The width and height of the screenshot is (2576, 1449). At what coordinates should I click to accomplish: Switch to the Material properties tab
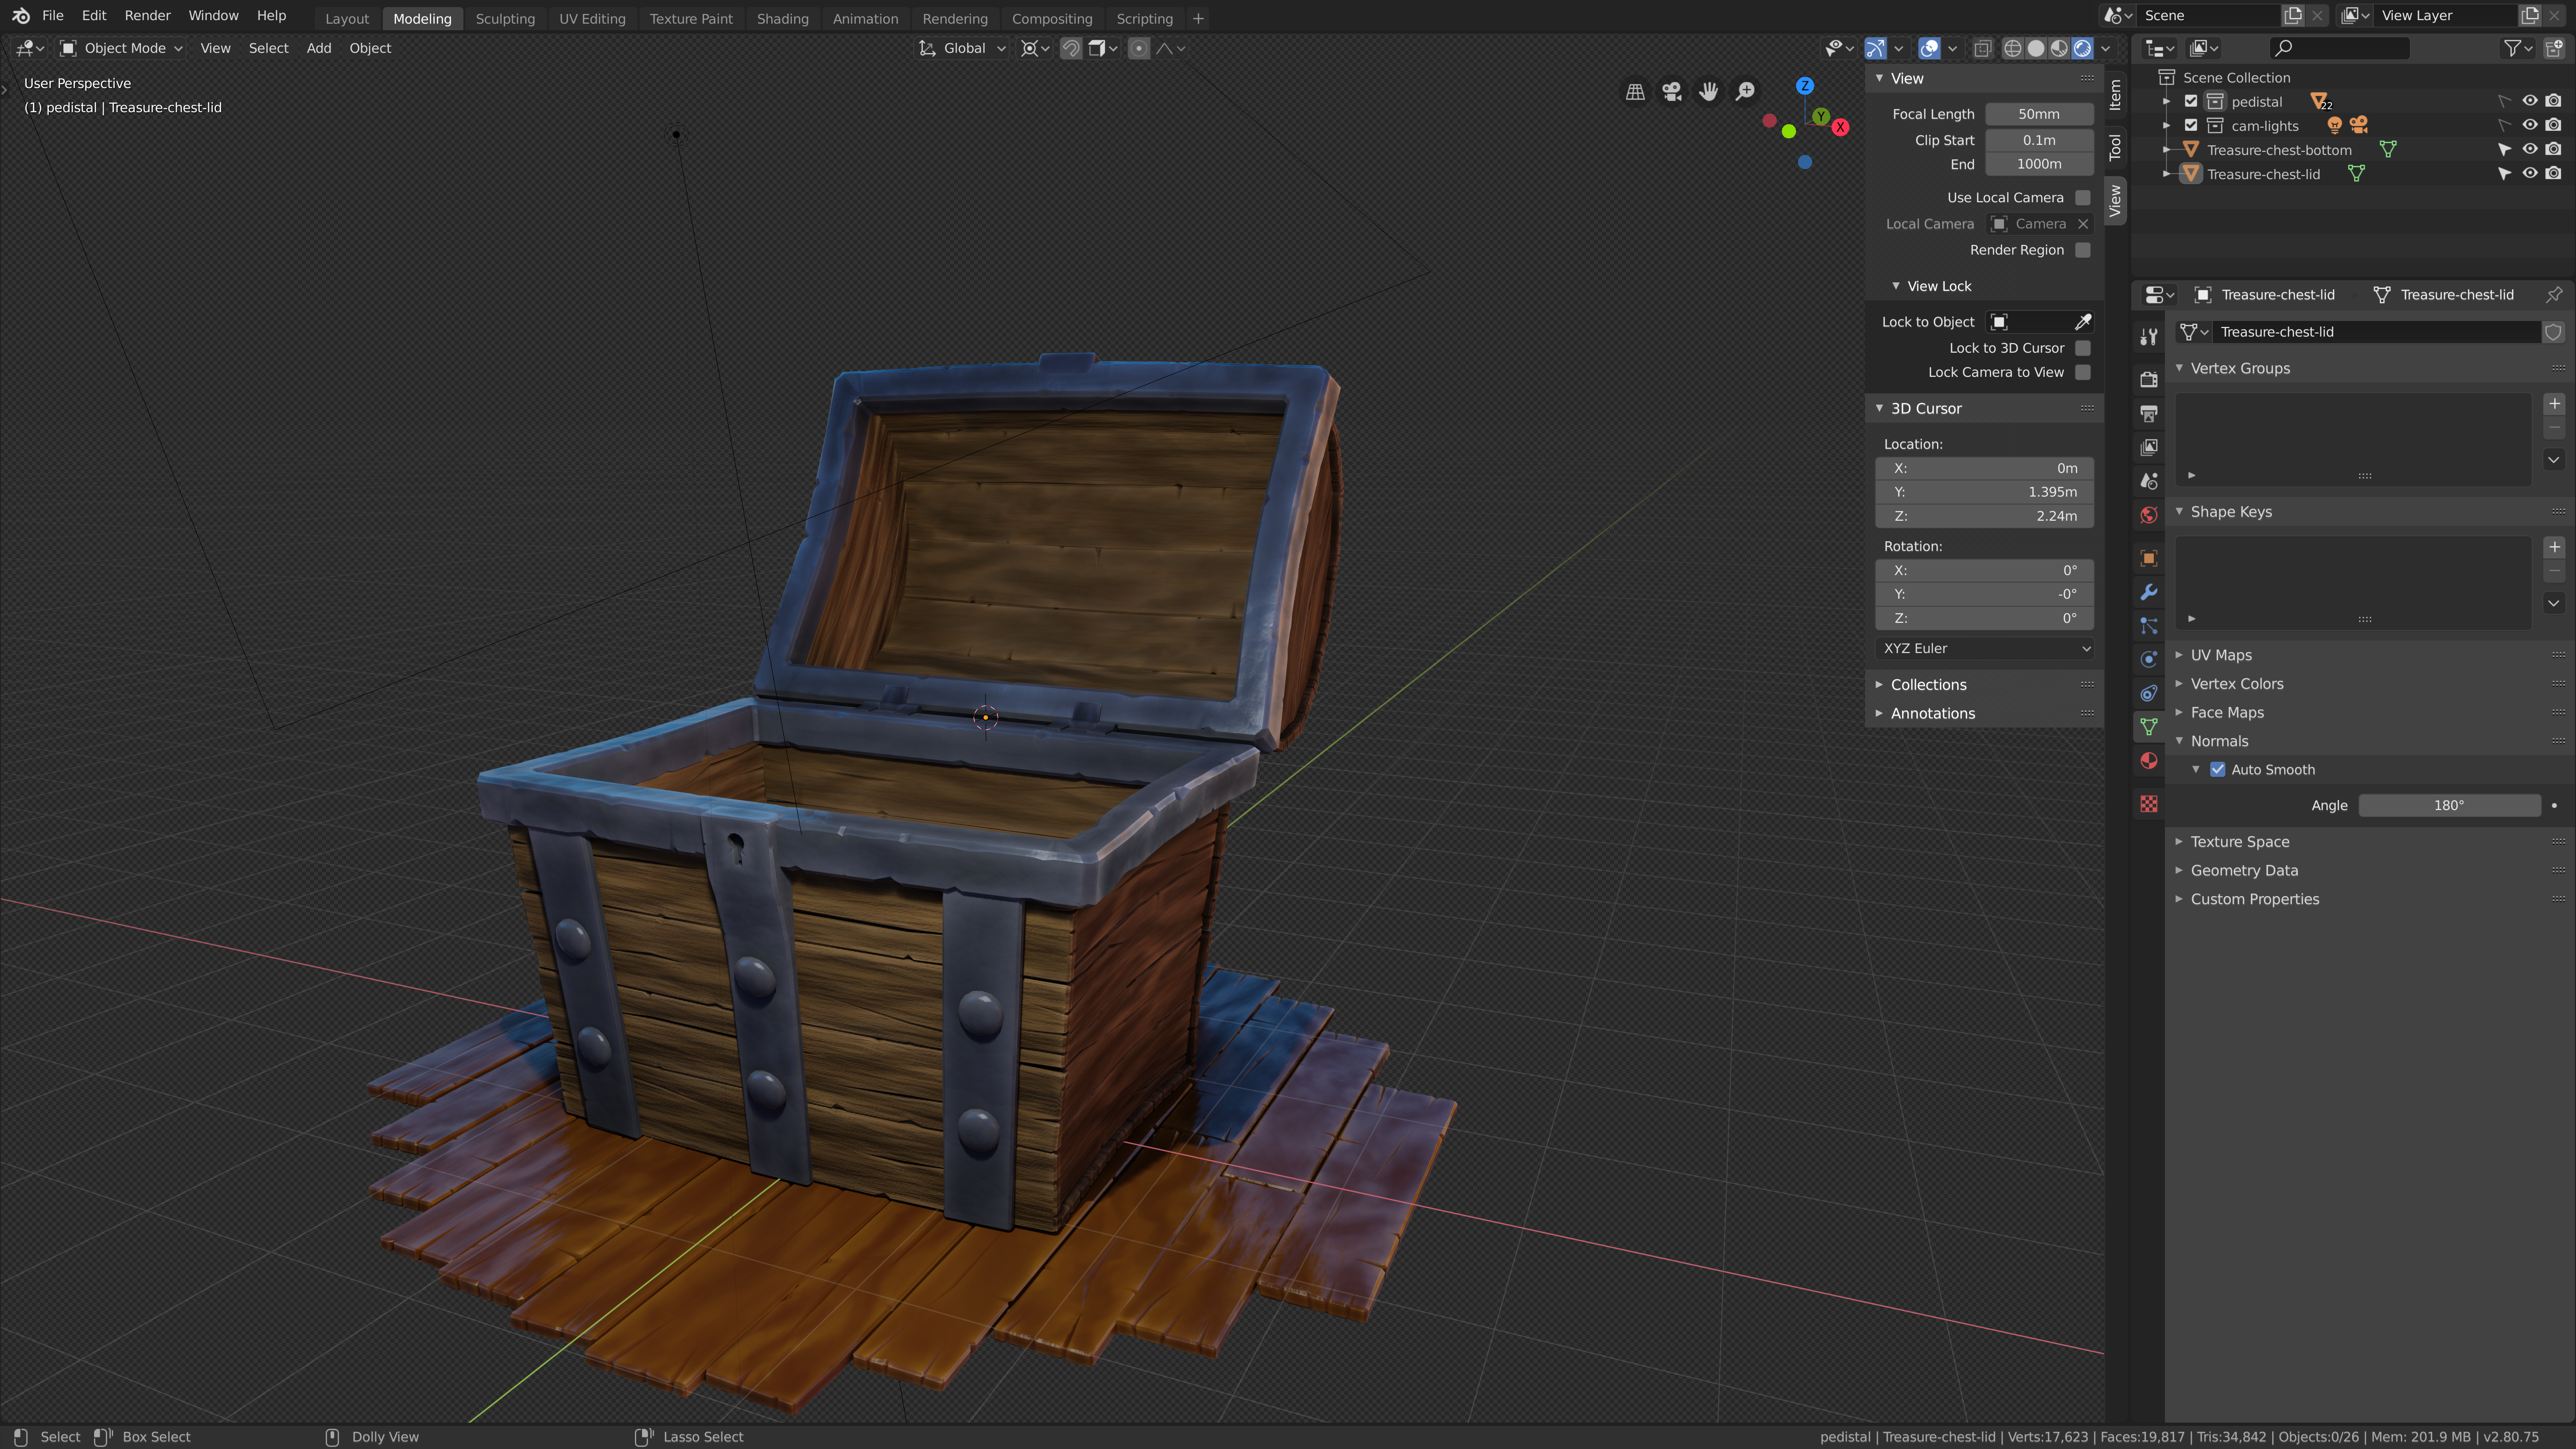2148,760
